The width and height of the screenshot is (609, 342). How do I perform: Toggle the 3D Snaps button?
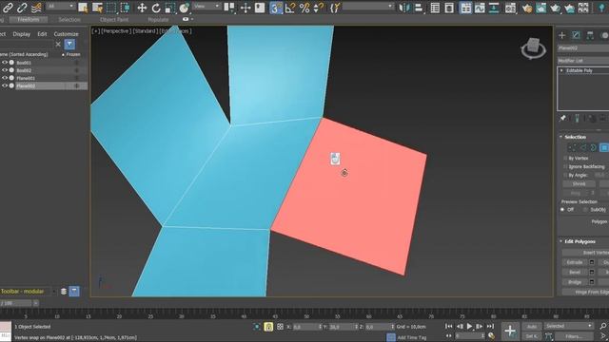tap(276, 8)
